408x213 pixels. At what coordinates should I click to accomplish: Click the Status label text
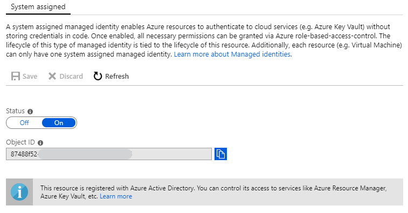click(x=15, y=111)
